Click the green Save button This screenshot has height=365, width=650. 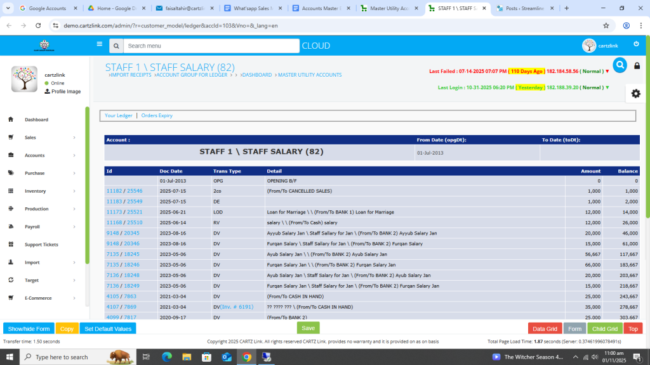click(x=308, y=328)
